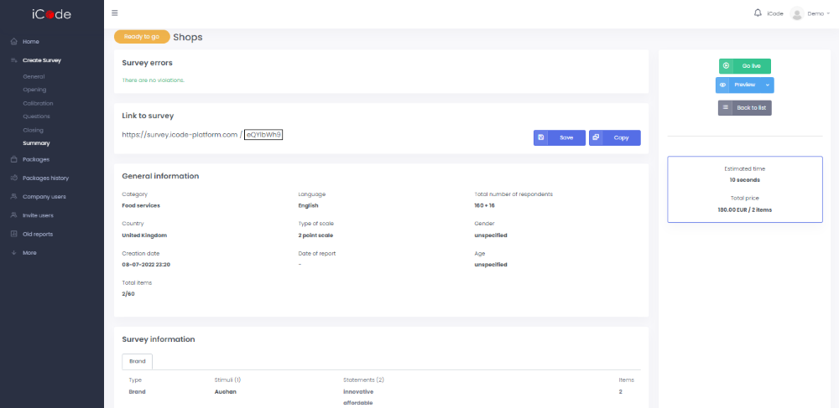Collapse the Create Survey menu

coord(41,60)
